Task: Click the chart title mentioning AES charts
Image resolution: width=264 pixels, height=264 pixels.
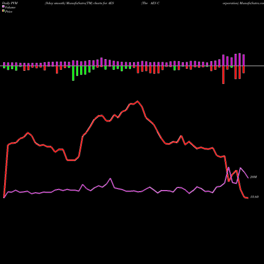Action: (x=79, y=3)
